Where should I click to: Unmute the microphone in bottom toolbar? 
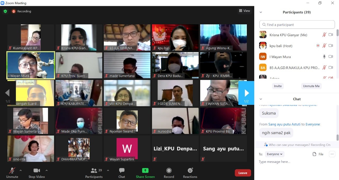click(12, 171)
